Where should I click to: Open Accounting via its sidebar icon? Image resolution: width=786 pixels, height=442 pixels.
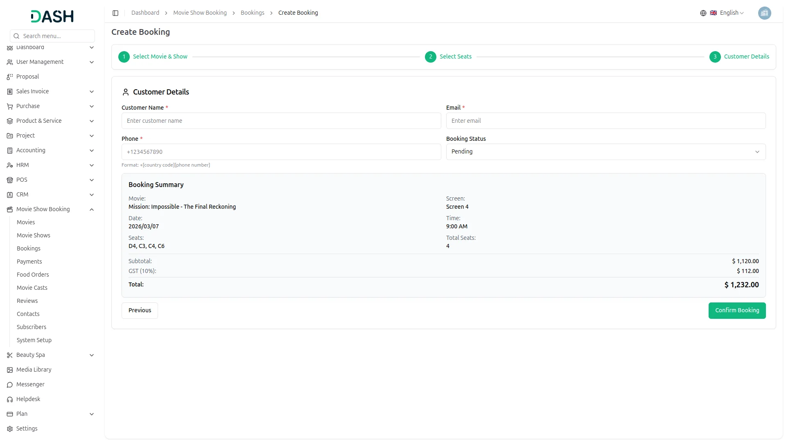click(x=9, y=150)
